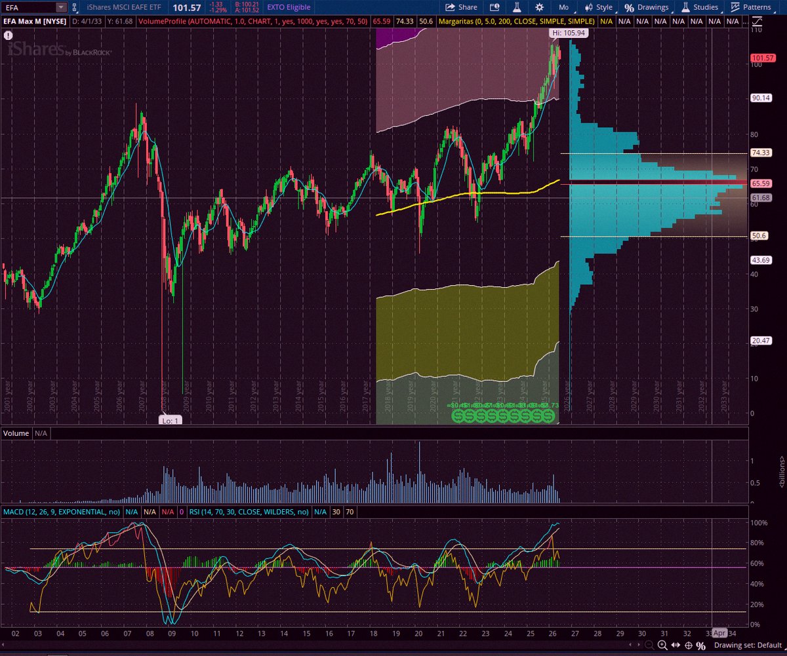787x656 pixels.
Task: Click the Volume subgraph label
Action: (16, 433)
